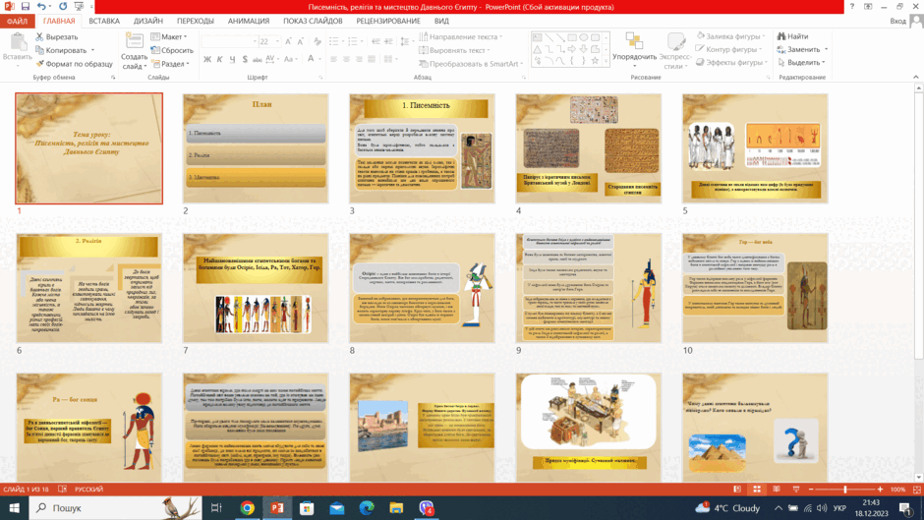Image resolution: width=924 pixels, height=520 pixels.
Task: Open Упорядочить arrange menu
Action: pos(634,47)
